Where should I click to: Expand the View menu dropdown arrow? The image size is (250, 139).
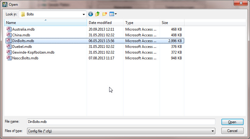click(x=116, y=14)
